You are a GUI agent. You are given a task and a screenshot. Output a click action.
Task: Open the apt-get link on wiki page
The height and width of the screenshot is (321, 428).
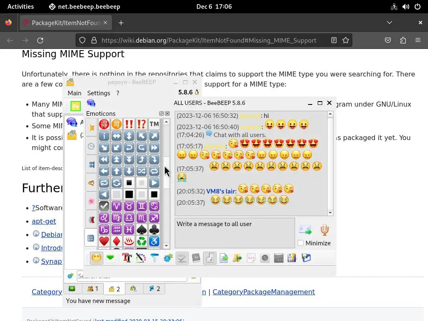[x=43, y=221]
